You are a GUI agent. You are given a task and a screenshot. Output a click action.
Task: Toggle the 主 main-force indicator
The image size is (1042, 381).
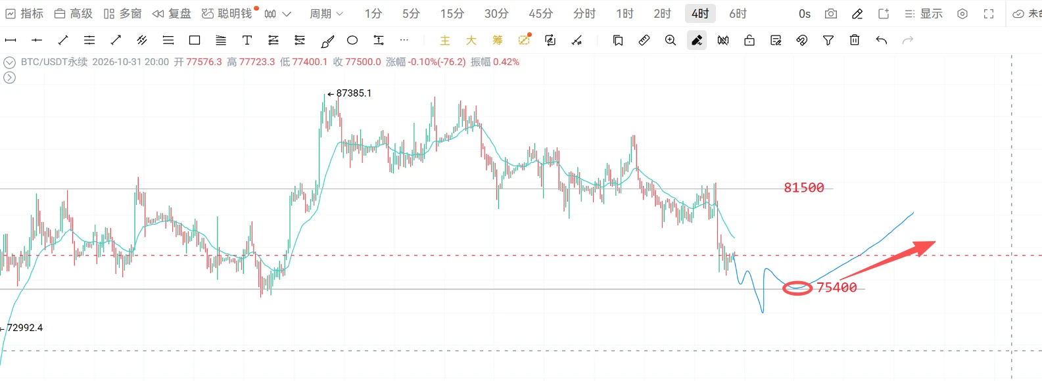click(x=445, y=41)
